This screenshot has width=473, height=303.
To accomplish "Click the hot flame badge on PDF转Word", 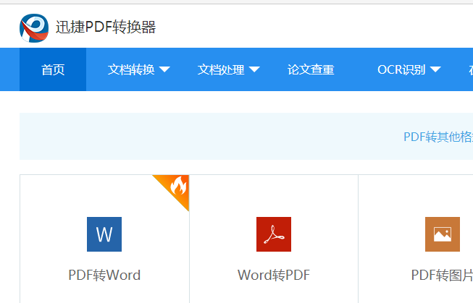I will [175, 188].
